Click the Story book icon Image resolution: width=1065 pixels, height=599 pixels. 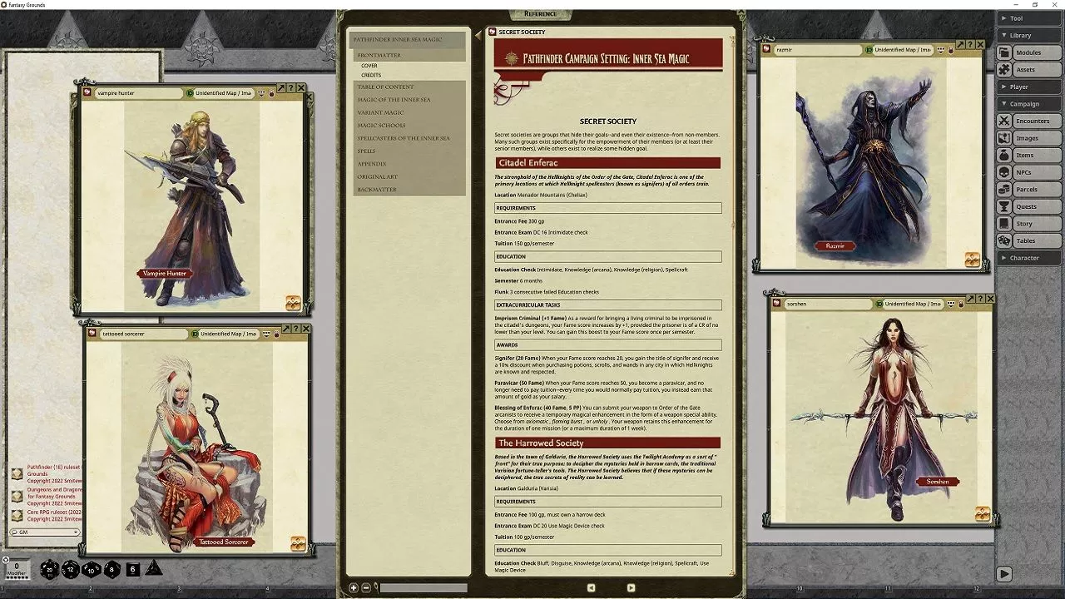(x=1004, y=224)
